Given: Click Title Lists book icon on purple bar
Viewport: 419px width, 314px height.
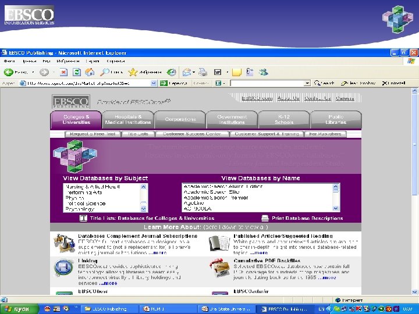Looking at the screenshot, I should point(83,218).
